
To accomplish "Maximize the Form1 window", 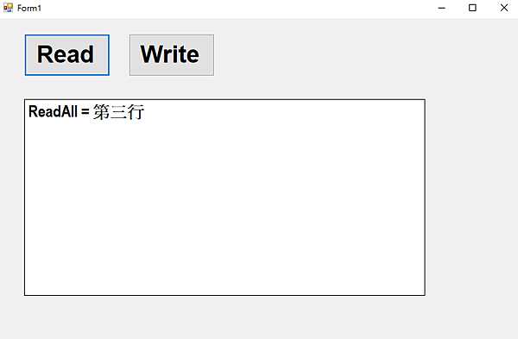I will click(x=472, y=8).
